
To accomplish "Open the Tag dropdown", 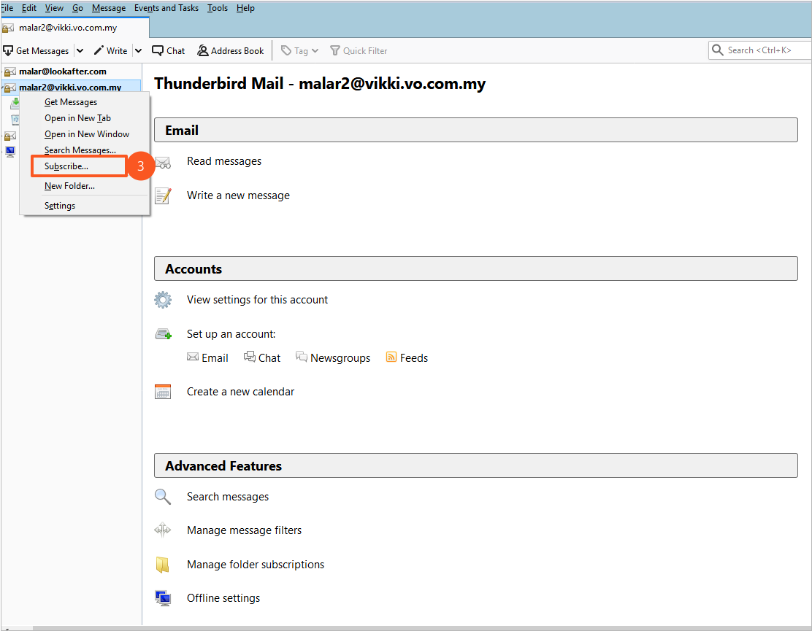I will [x=299, y=50].
